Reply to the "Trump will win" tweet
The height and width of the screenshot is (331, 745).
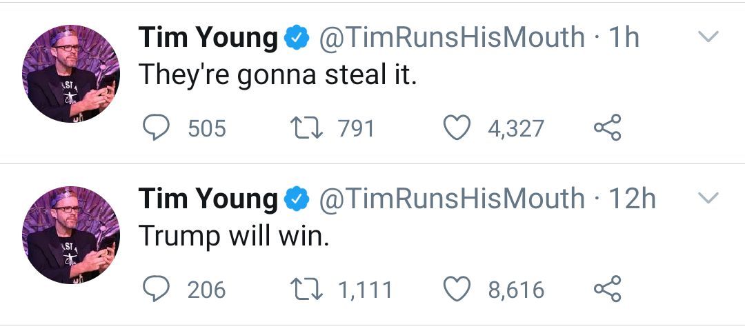[156, 290]
